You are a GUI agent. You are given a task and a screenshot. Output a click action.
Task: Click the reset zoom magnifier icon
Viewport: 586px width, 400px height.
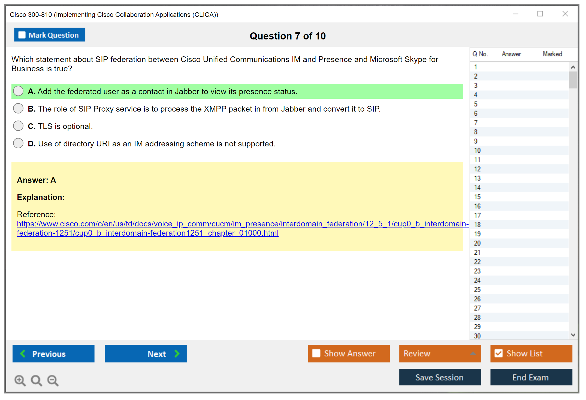pos(36,380)
